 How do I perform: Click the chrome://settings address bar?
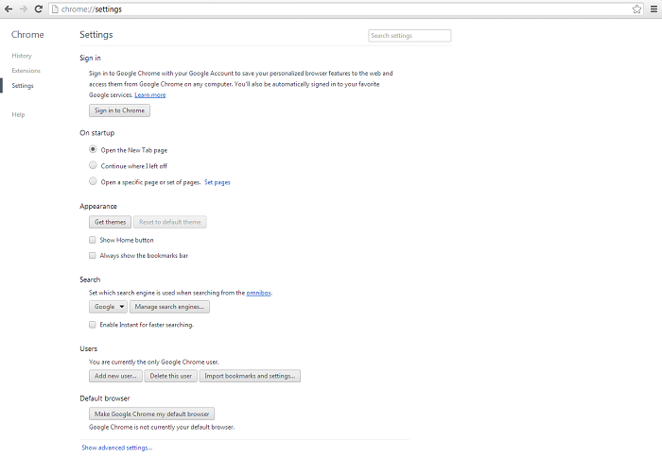point(331,8)
